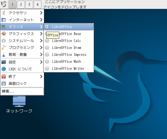
Task: Click the 終了 label
Action: point(12,76)
